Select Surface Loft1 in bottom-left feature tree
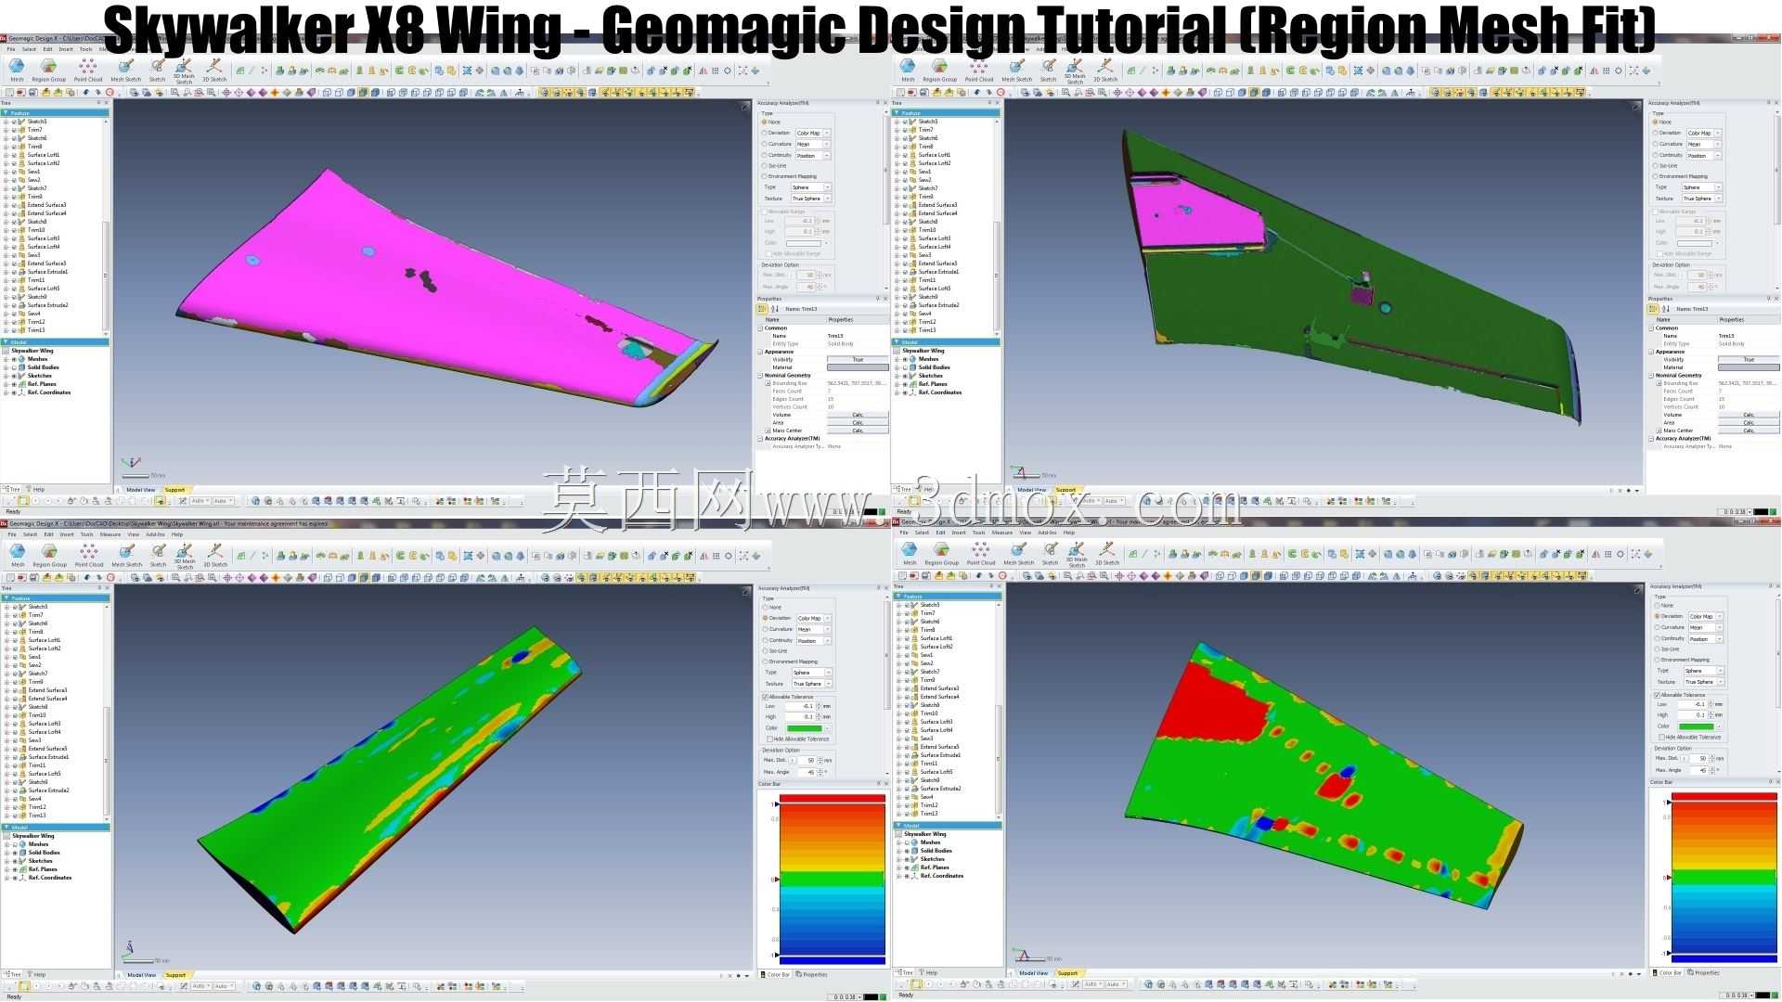The height and width of the screenshot is (1002, 1782). pos(45,640)
